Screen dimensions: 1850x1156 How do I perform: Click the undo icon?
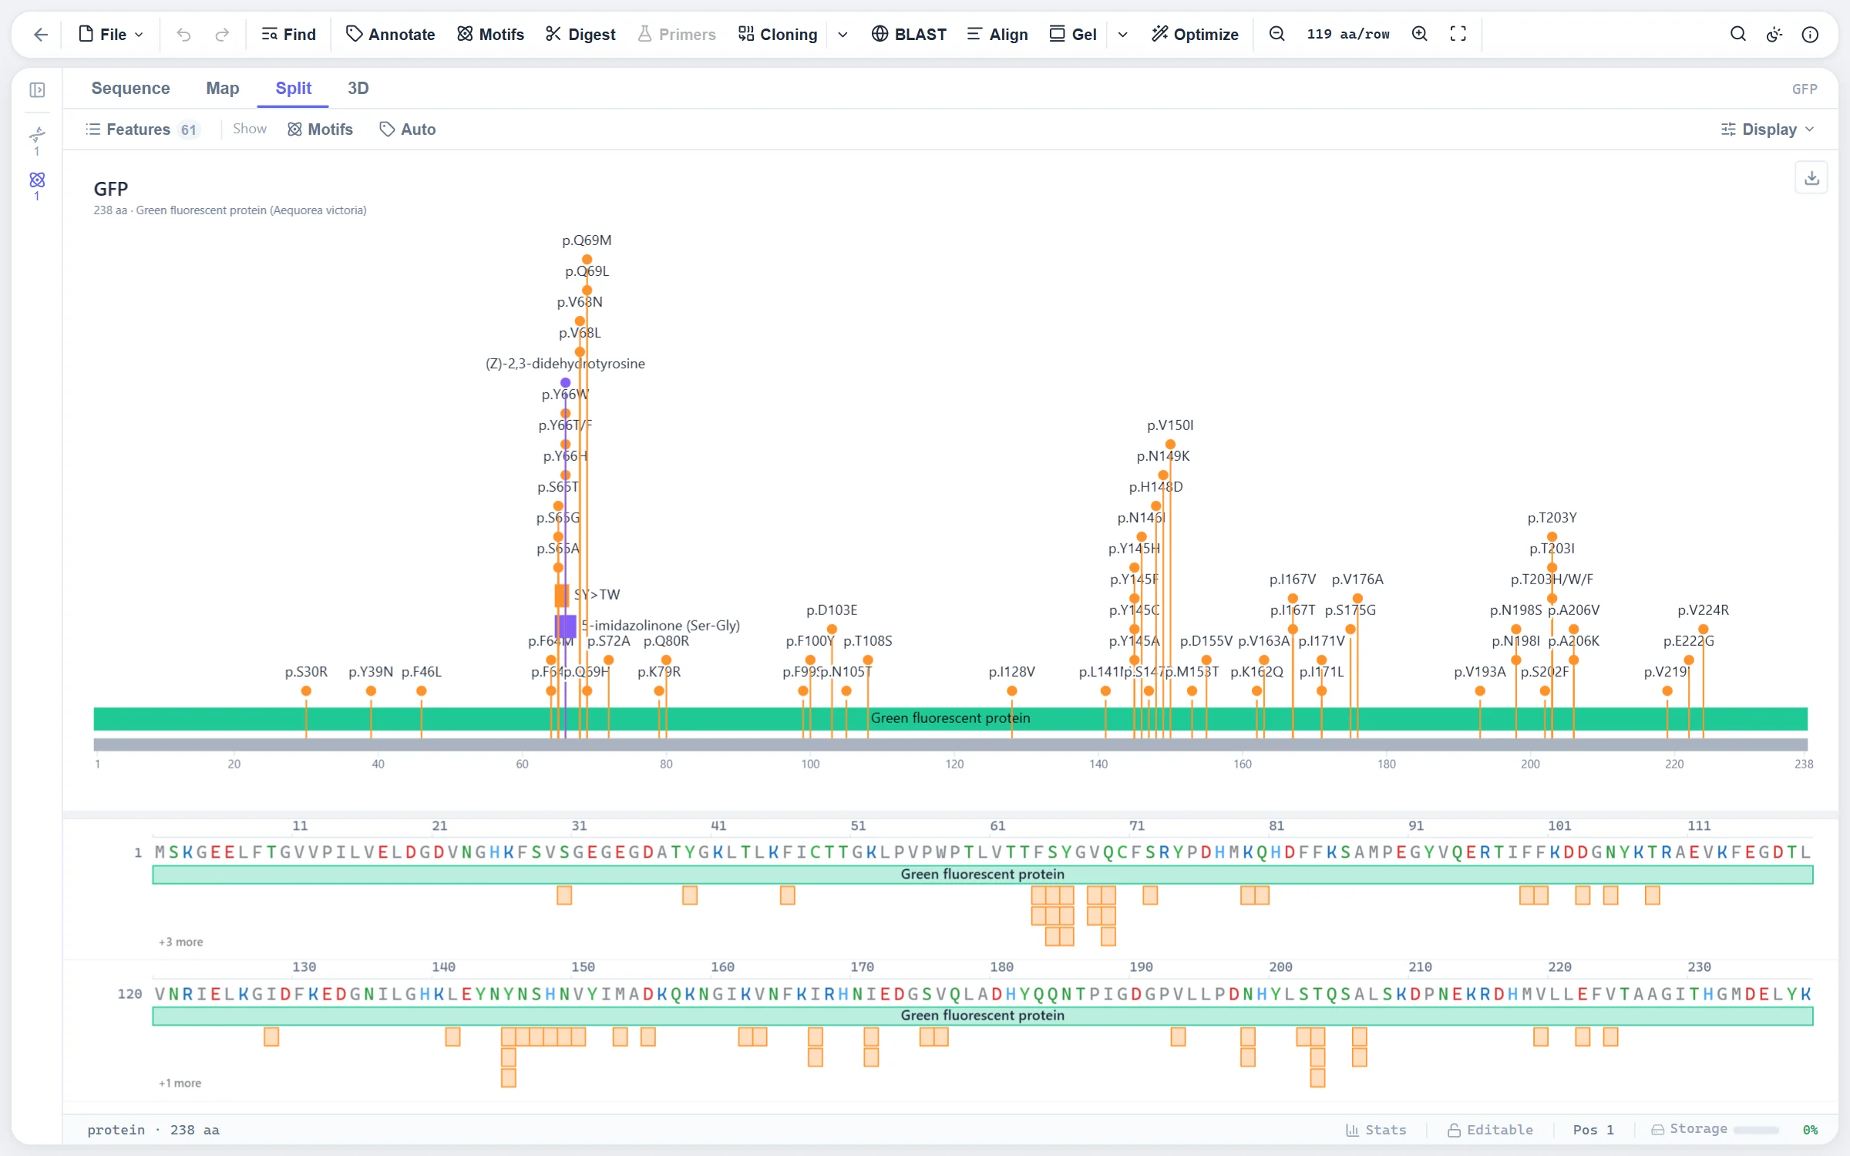pos(183,34)
